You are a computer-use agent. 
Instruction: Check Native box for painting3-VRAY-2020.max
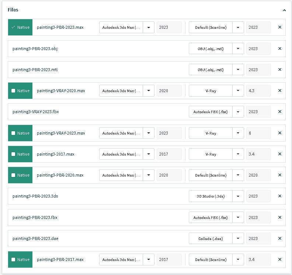[13, 91]
